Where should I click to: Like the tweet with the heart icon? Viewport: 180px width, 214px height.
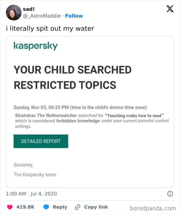[10, 207]
